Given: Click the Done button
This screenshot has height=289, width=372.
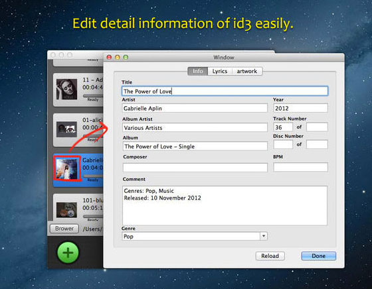Looking at the screenshot, I should tap(318, 256).
